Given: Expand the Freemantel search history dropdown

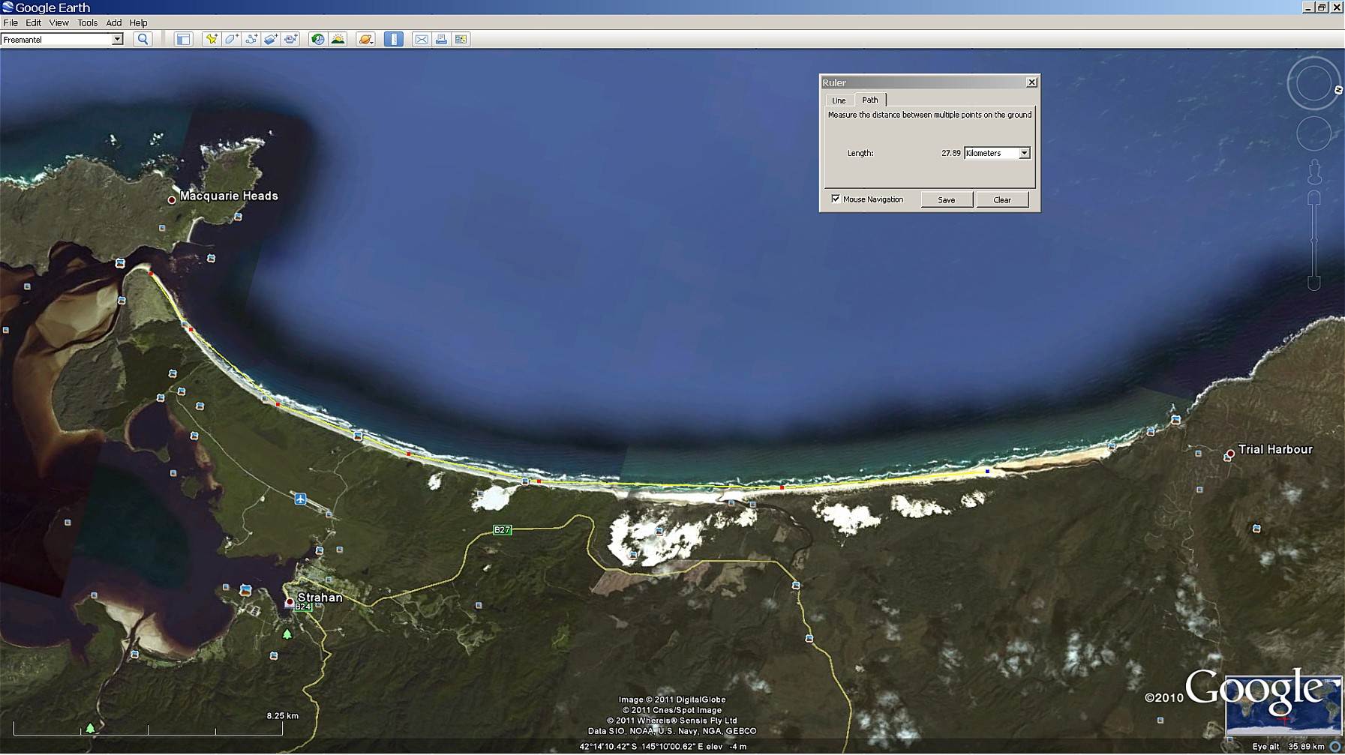Looking at the screenshot, I should point(117,39).
